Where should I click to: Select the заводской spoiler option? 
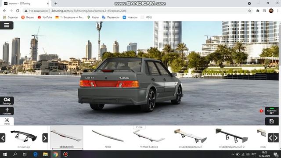click(x=66, y=137)
